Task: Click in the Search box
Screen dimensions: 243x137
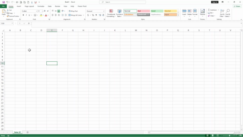Action: click(x=122, y=2)
